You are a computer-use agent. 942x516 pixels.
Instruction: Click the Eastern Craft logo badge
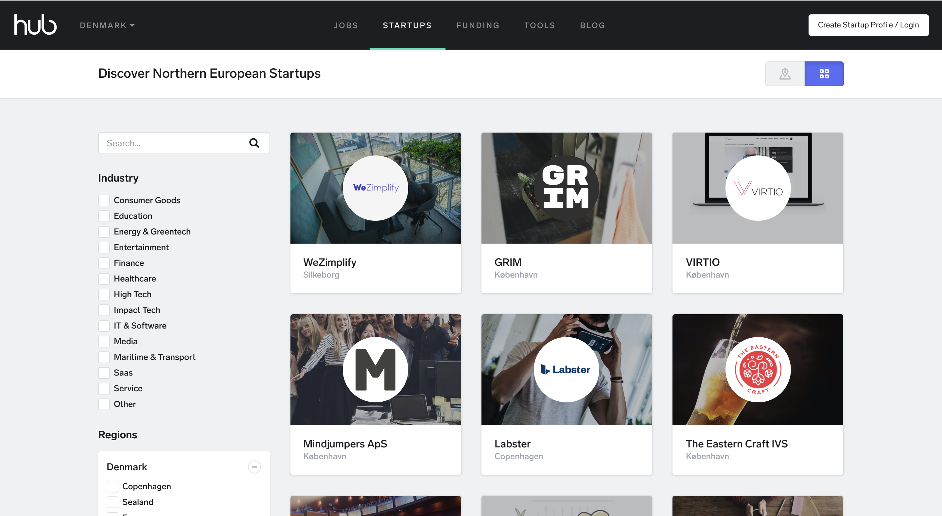click(758, 370)
